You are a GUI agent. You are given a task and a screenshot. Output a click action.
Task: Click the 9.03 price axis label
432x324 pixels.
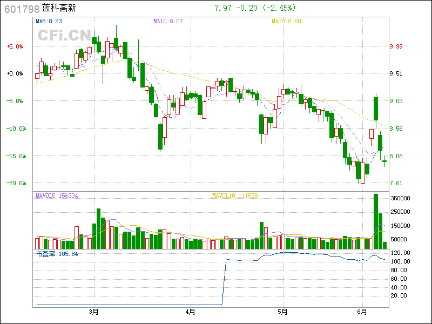tap(396, 101)
